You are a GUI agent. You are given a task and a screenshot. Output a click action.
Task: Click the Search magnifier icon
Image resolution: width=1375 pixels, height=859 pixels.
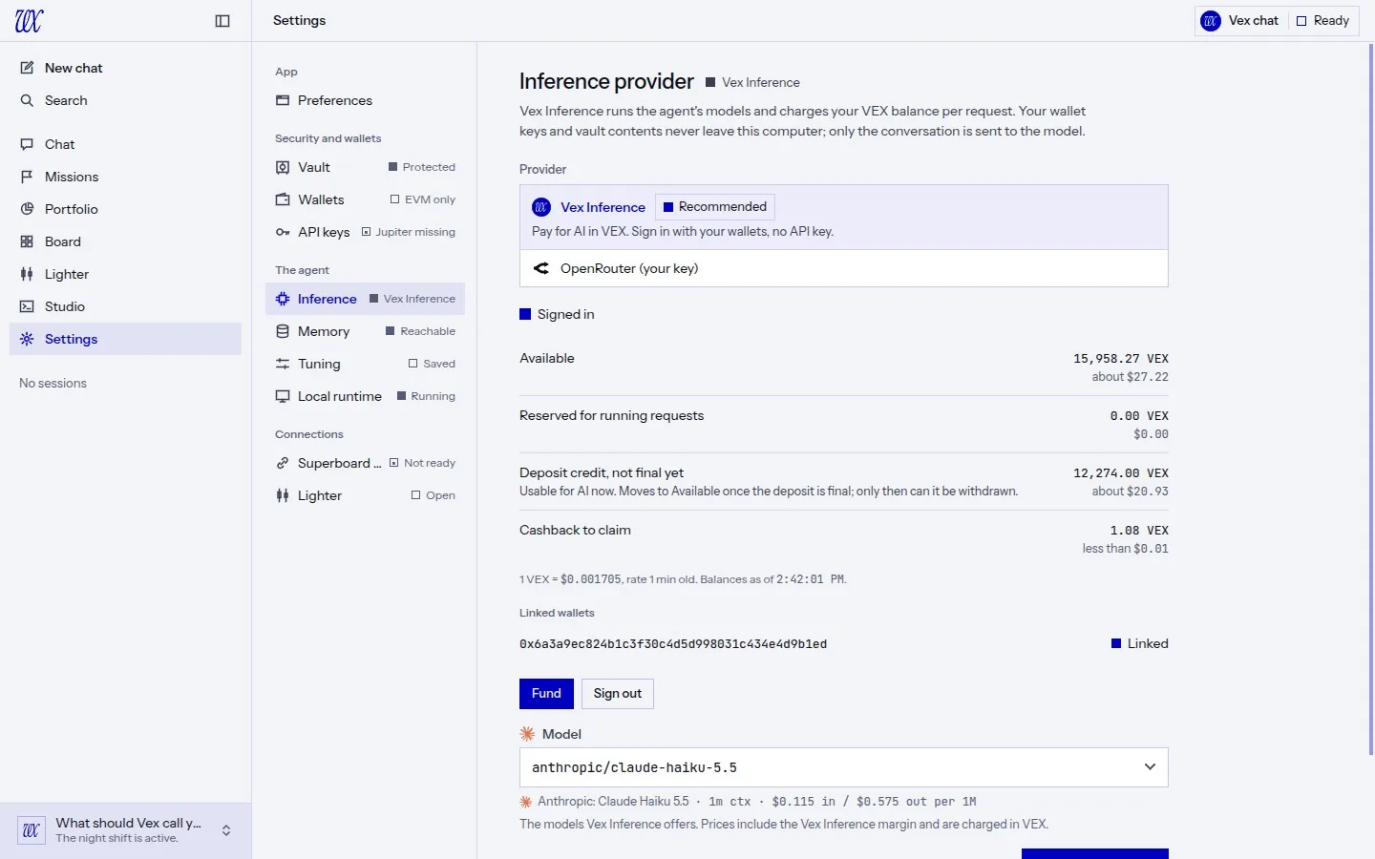coord(27,100)
